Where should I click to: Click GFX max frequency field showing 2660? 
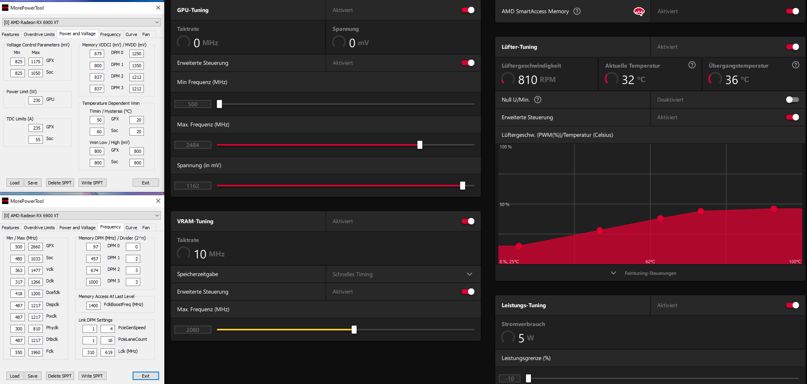click(36, 247)
